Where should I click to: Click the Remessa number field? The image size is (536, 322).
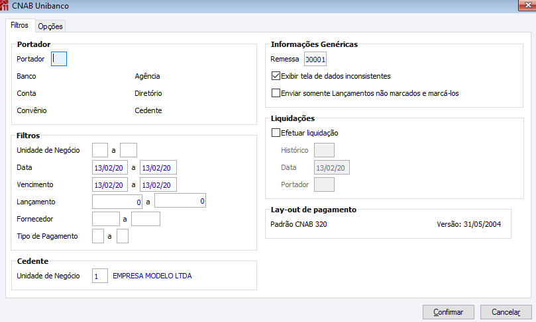pyautogui.click(x=315, y=60)
